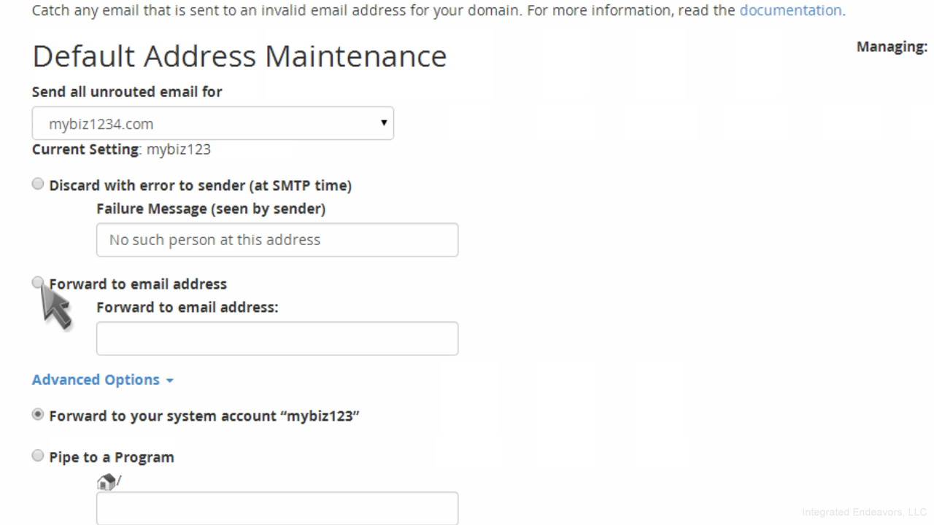Select Discard with error to sender radio
934x525 pixels.
(x=38, y=184)
